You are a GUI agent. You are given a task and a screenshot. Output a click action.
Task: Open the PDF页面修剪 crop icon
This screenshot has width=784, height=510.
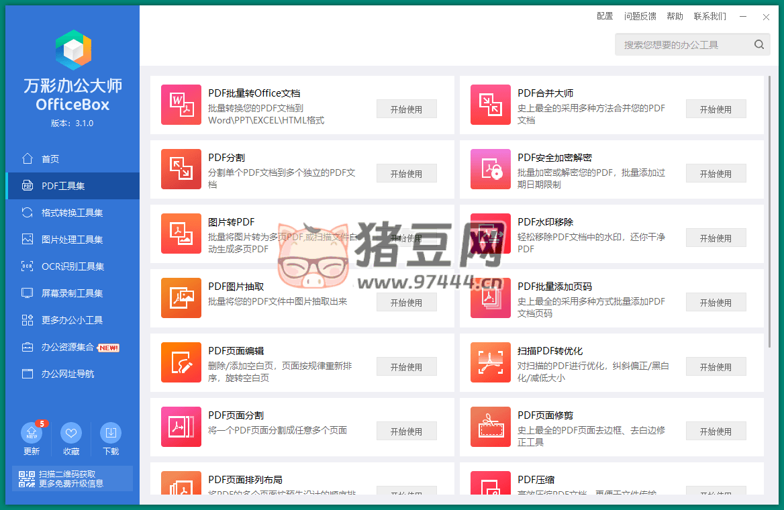[x=491, y=427]
